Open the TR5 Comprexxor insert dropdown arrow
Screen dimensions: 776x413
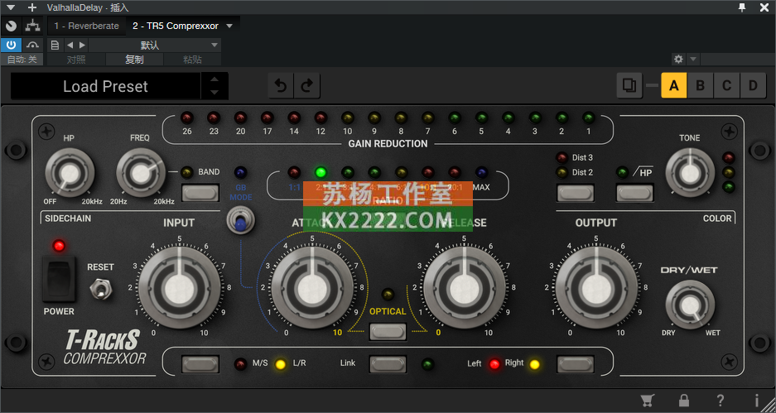coord(229,26)
